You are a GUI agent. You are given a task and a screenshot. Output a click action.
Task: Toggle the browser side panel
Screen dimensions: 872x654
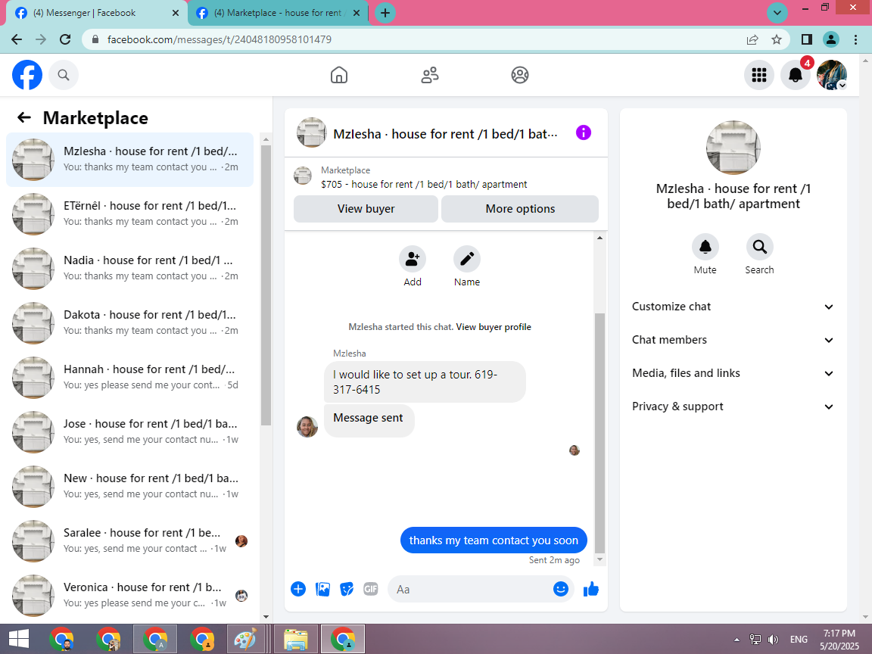coord(806,39)
